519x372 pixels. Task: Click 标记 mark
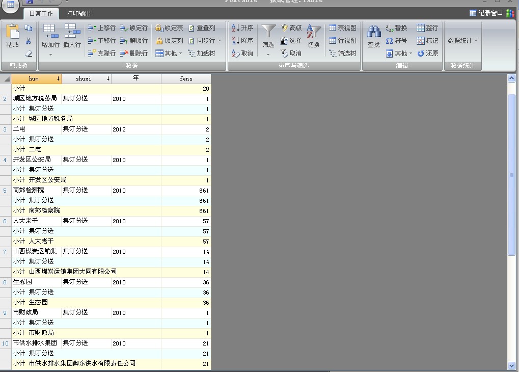(427, 40)
